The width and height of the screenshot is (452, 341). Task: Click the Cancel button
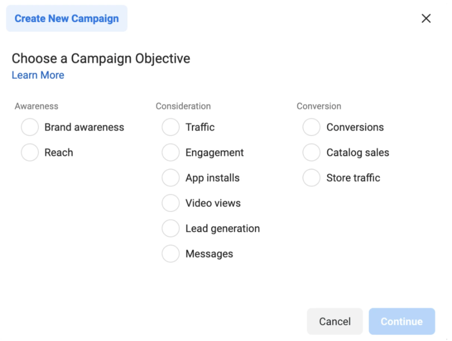click(335, 321)
